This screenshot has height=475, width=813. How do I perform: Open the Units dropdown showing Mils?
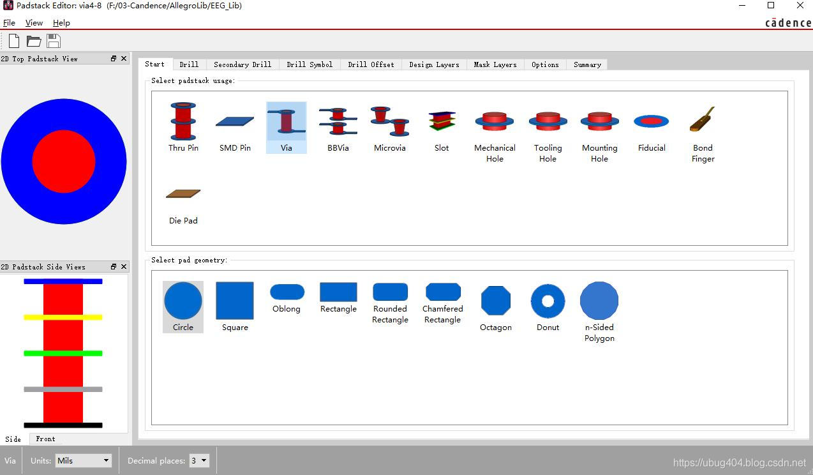tap(83, 460)
